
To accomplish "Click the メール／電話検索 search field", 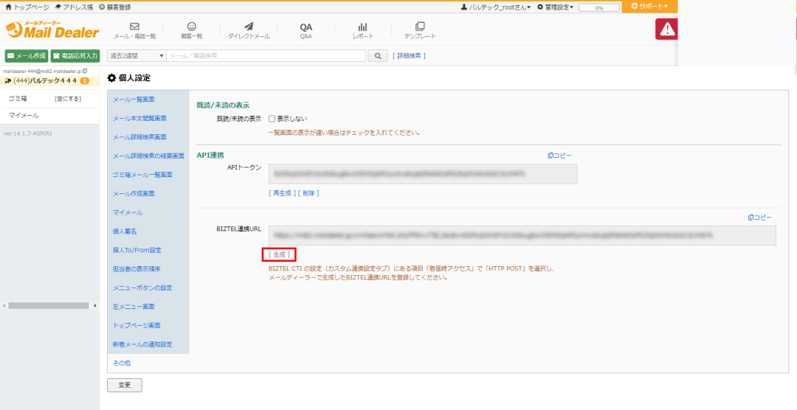I will [266, 55].
